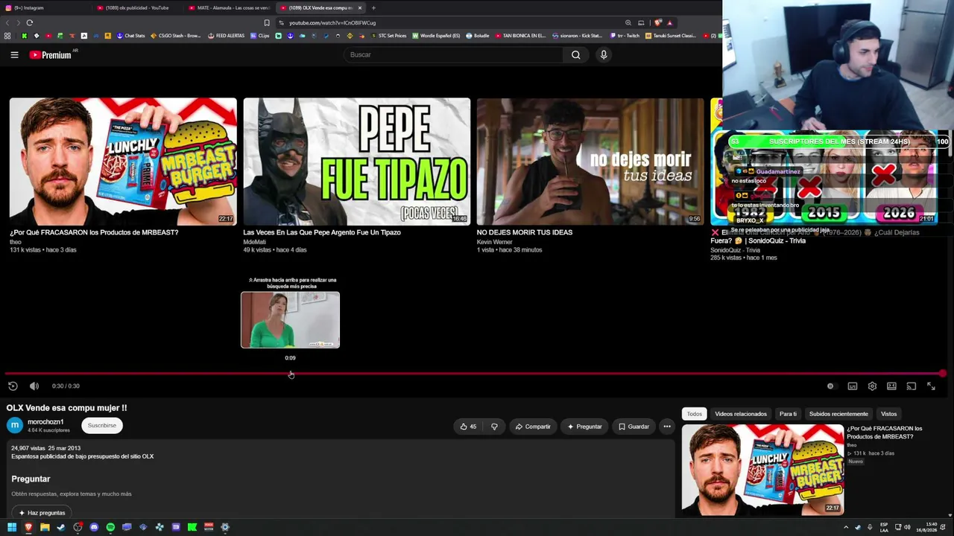This screenshot has height=536, width=954.
Task: Open Brave browser from the taskbar
Action: pyautogui.click(x=28, y=527)
